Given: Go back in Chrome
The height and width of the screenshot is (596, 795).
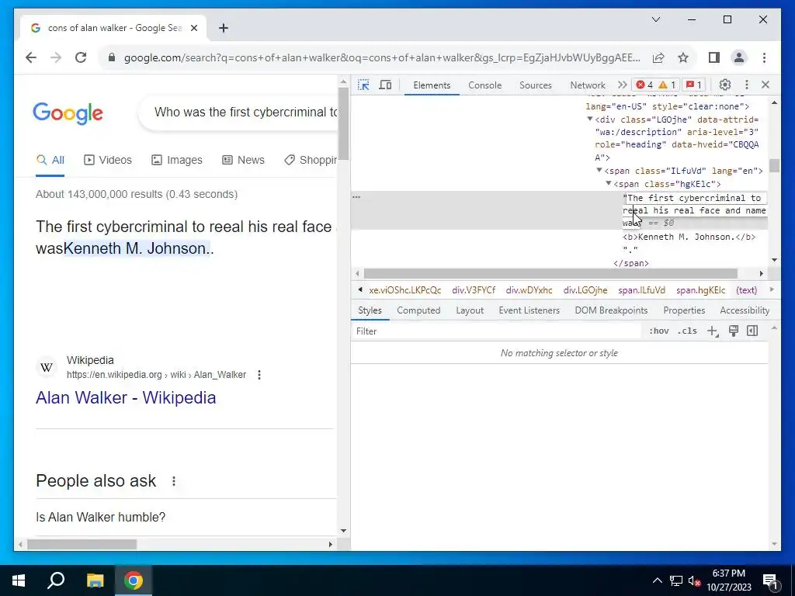Looking at the screenshot, I should 31,57.
